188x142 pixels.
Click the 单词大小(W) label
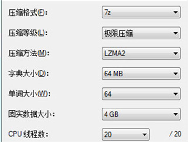[x=29, y=94]
